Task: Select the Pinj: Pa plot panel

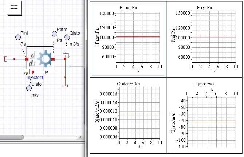Action: click(204, 39)
